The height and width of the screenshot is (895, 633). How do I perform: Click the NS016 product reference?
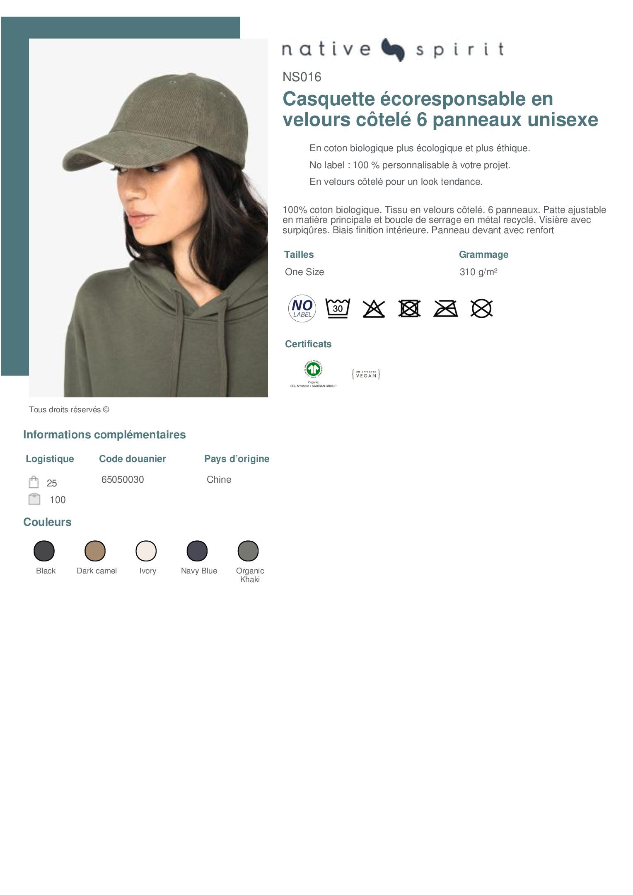[302, 77]
